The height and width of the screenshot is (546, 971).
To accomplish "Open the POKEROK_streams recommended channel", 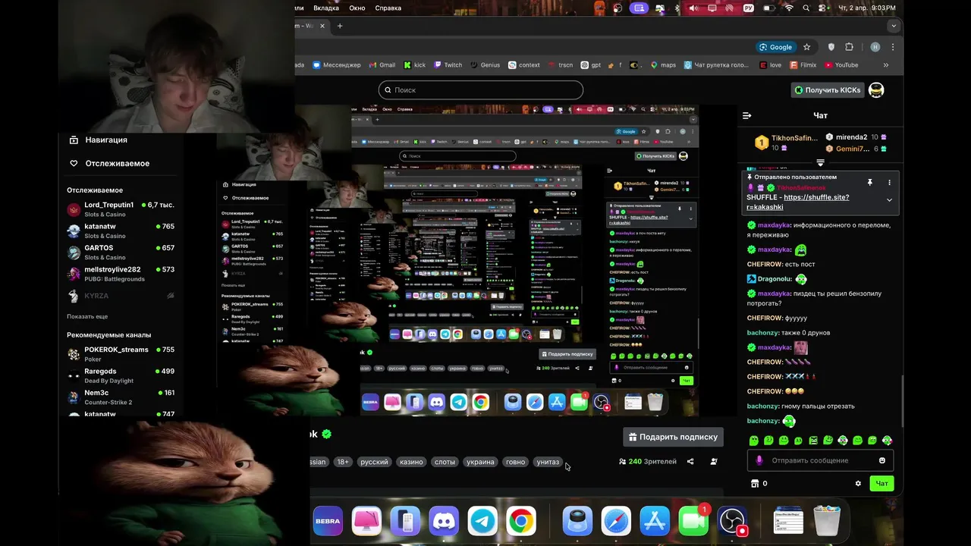I will click(x=121, y=354).
